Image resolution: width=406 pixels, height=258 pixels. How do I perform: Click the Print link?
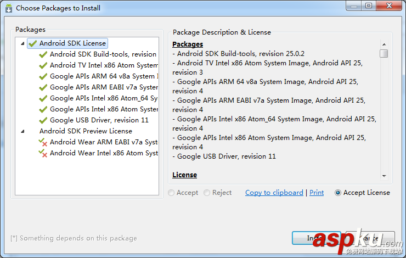point(317,193)
